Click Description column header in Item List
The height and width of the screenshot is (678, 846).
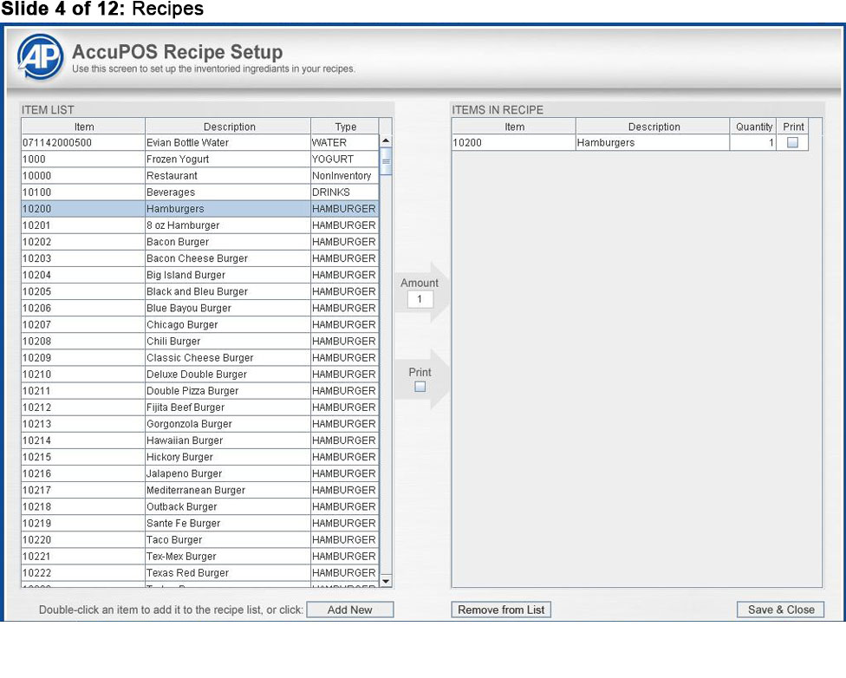(x=229, y=127)
